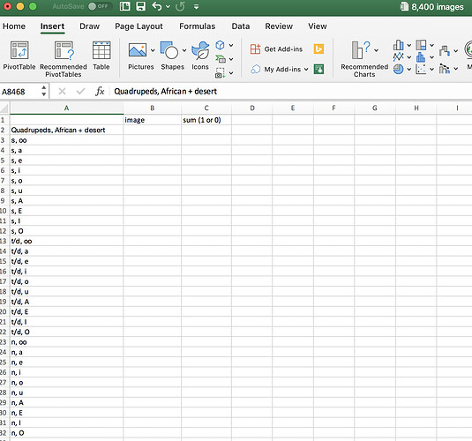Insert a 3D model cube icon
Screen dimensions: 472x441
tap(220, 45)
